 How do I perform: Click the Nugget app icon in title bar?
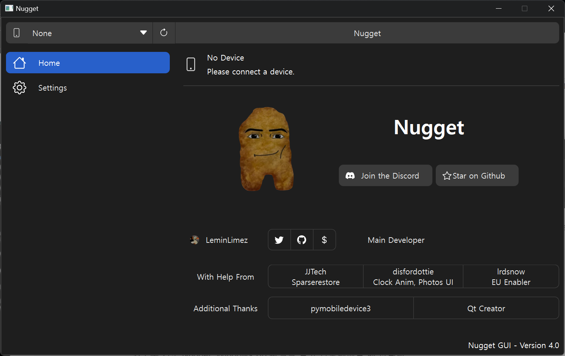[x=9, y=8]
